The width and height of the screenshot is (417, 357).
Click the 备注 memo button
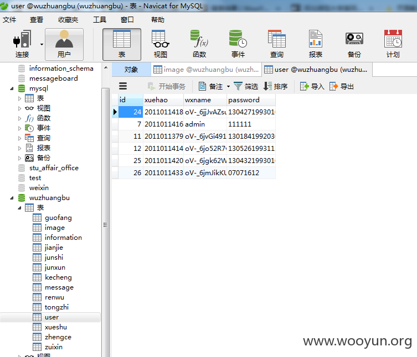(210, 86)
